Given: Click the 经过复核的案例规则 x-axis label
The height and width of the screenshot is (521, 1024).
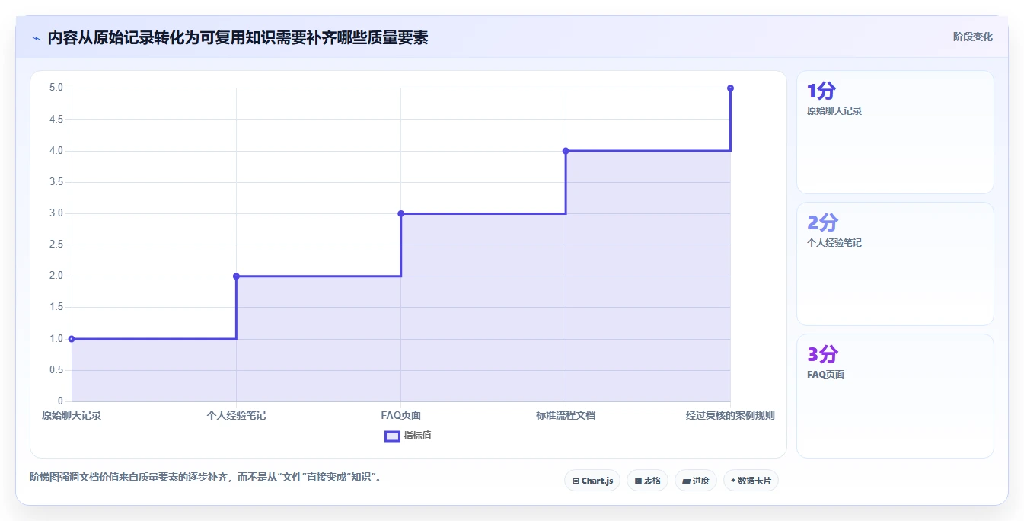Looking at the screenshot, I should pyautogui.click(x=730, y=415).
